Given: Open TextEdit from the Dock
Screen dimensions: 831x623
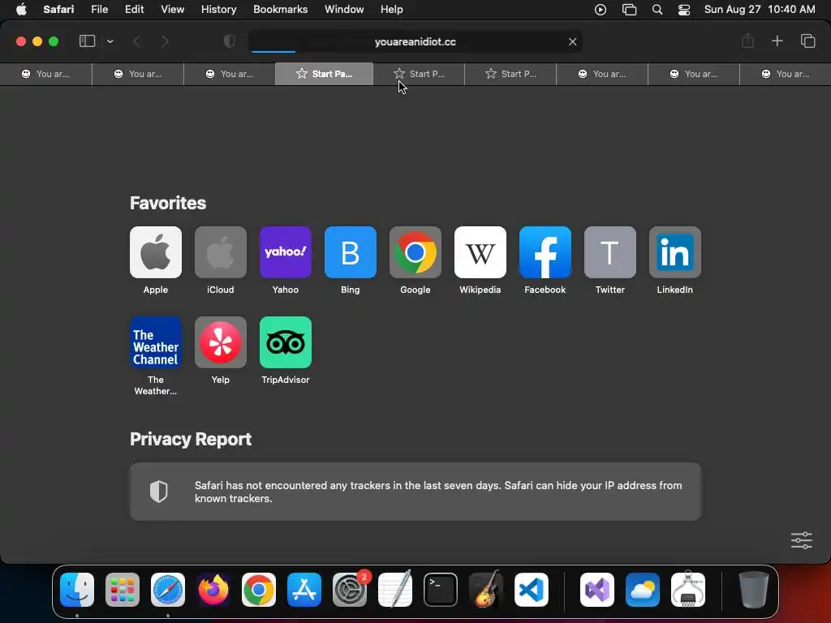Looking at the screenshot, I should tap(395, 590).
